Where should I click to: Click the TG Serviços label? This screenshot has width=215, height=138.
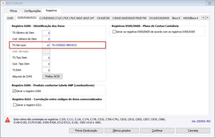tap(19, 45)
